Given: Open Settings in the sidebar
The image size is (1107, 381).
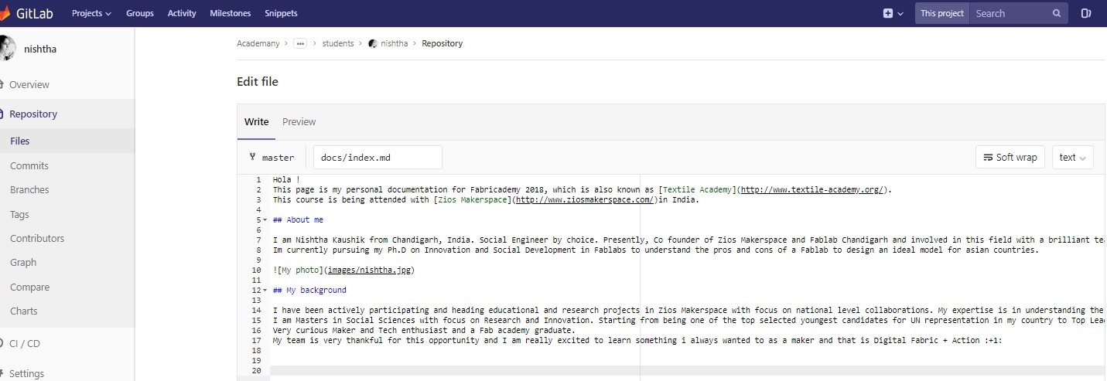Looking at the screenshot, I should [27, 373].
